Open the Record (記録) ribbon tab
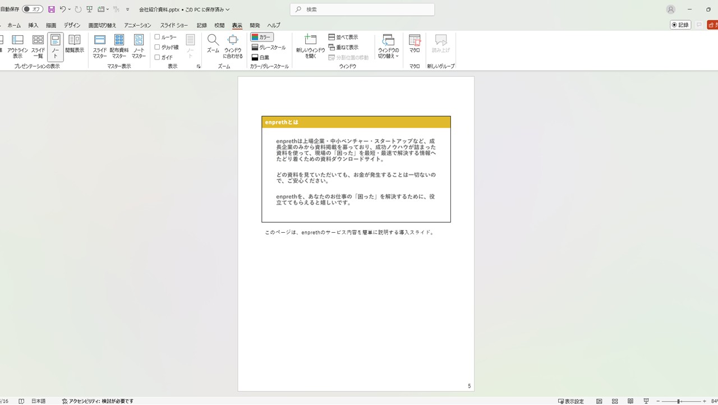Screen dimensions: 718x405 pos(202,25)
